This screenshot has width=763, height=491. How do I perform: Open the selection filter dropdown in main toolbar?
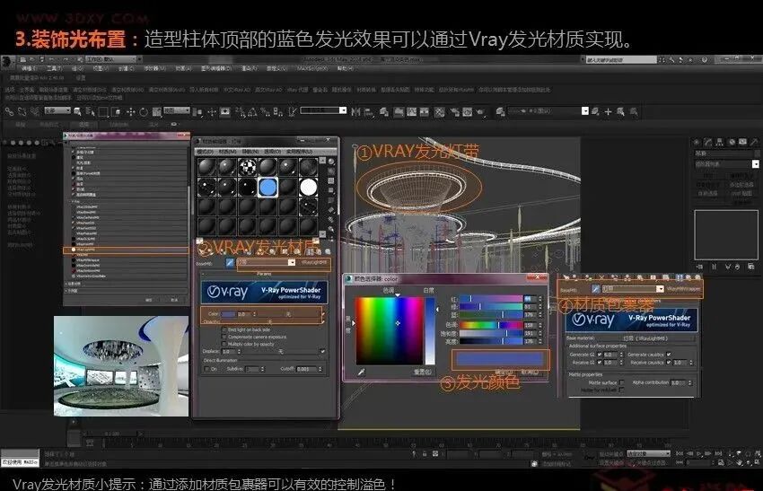pos(57,110)
